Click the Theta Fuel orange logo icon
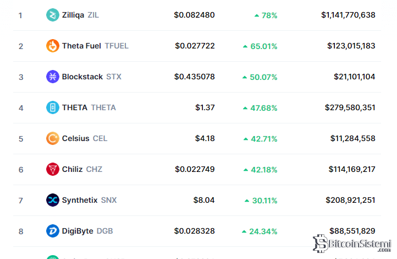The width and height of the screenshot is (397, 259). click(x=52, y=46)
